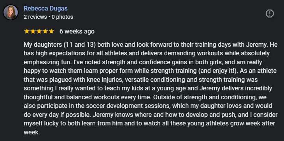
Task: Select the third gold star in the rating
Action: [39, 31]
